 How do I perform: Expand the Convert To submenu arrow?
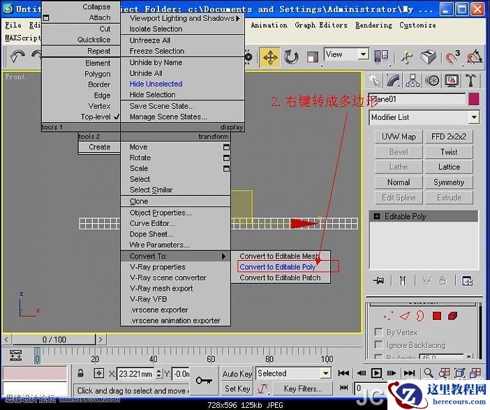[x=223, y=257]
